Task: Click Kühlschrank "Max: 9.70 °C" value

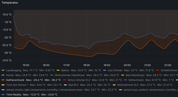Action: pos(153,80)
